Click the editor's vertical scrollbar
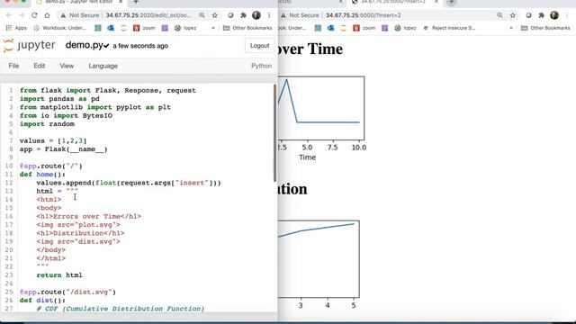Screen dimensions: 576x324 click(274, 132)
